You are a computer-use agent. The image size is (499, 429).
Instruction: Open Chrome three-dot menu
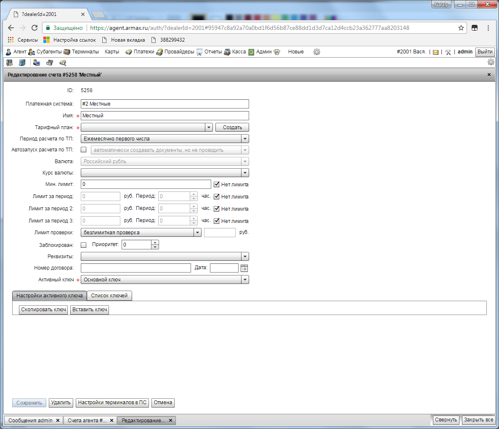(488, 28)
